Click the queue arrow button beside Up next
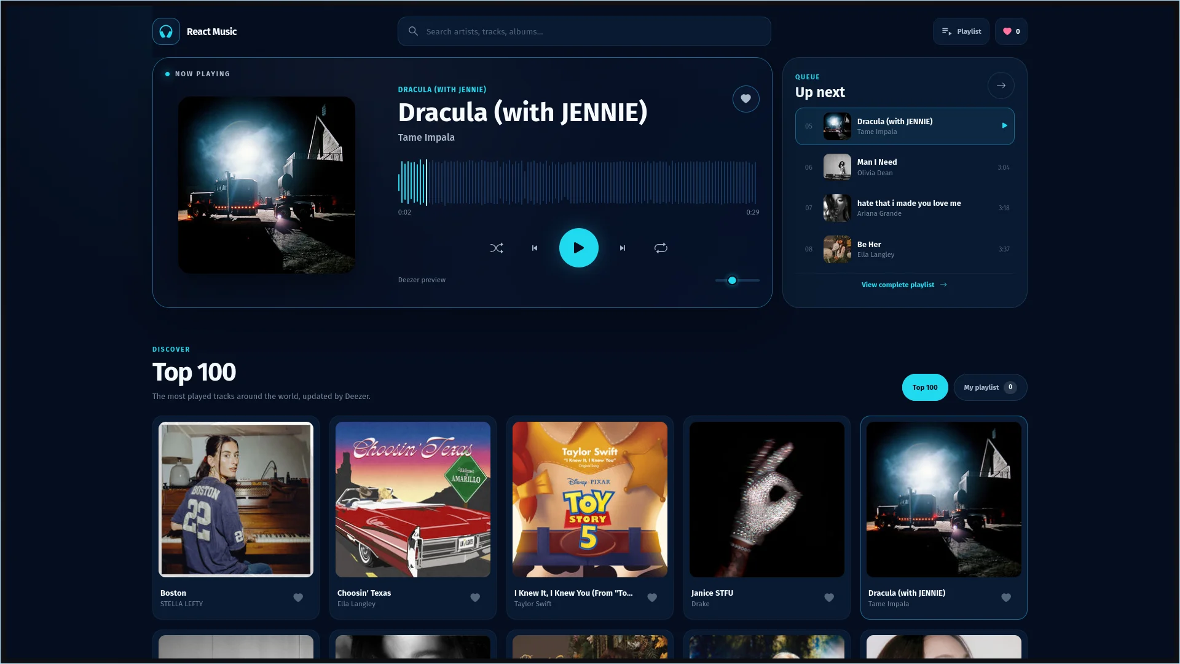The image size is (1180, 664). pyautogui.click(x=1001, y=85)
